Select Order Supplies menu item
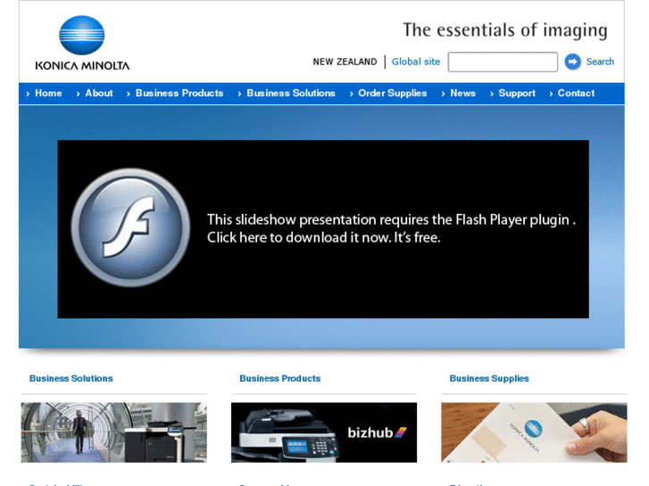This screenshot has width=649, height=486. coord(393,93)
